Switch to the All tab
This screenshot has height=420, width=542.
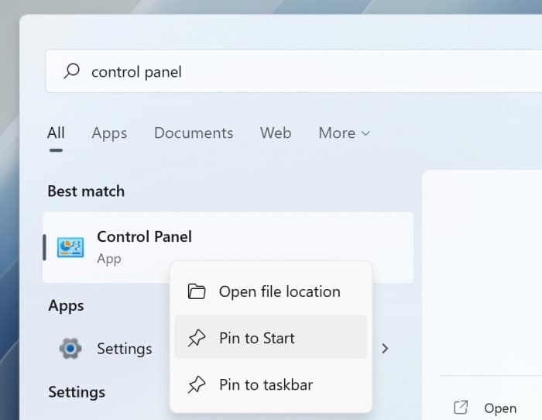coord(56,133)
